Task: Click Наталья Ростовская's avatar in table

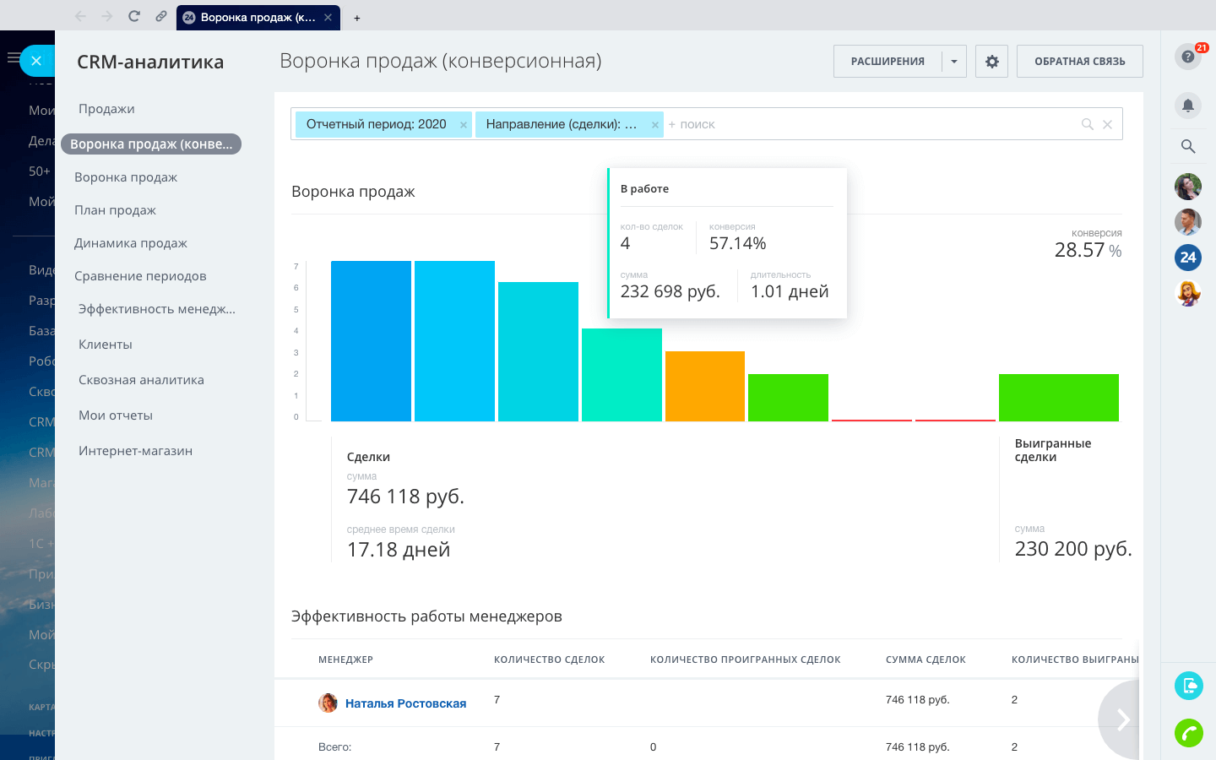Action: [x=328, y=703]
